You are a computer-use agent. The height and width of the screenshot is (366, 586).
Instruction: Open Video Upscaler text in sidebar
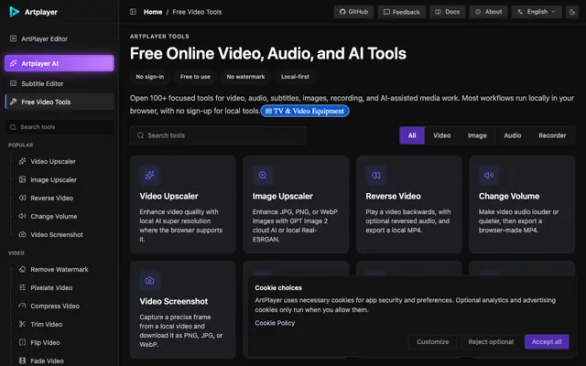coord(53,161)
